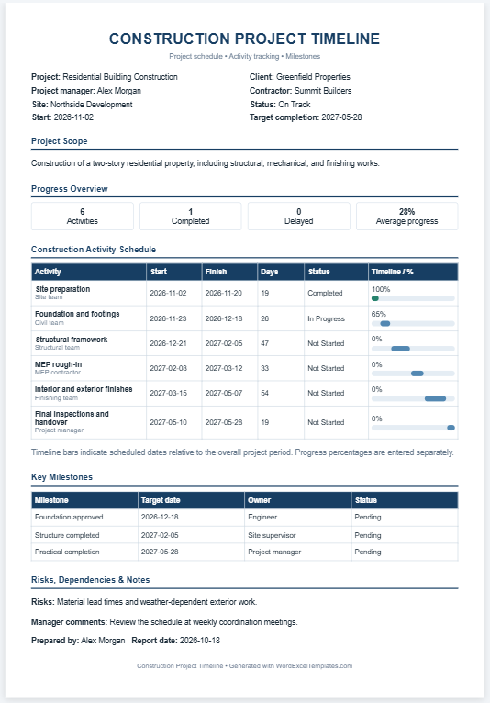Click the Progress Overview heading
The image size is (490, 703).
click(x=70, y=189)
